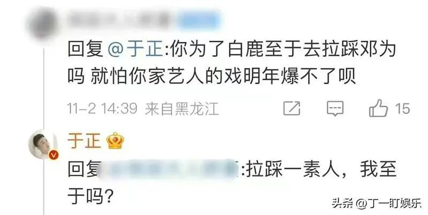This screenshot has width=428, height=215.
Task: Open the @丁一盯娱乐 watermark account
Action: point(388,204)
